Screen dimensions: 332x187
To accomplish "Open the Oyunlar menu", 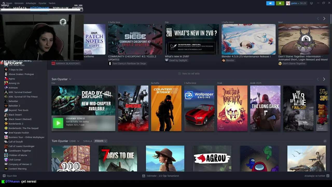I will click(x=43, y=3).
